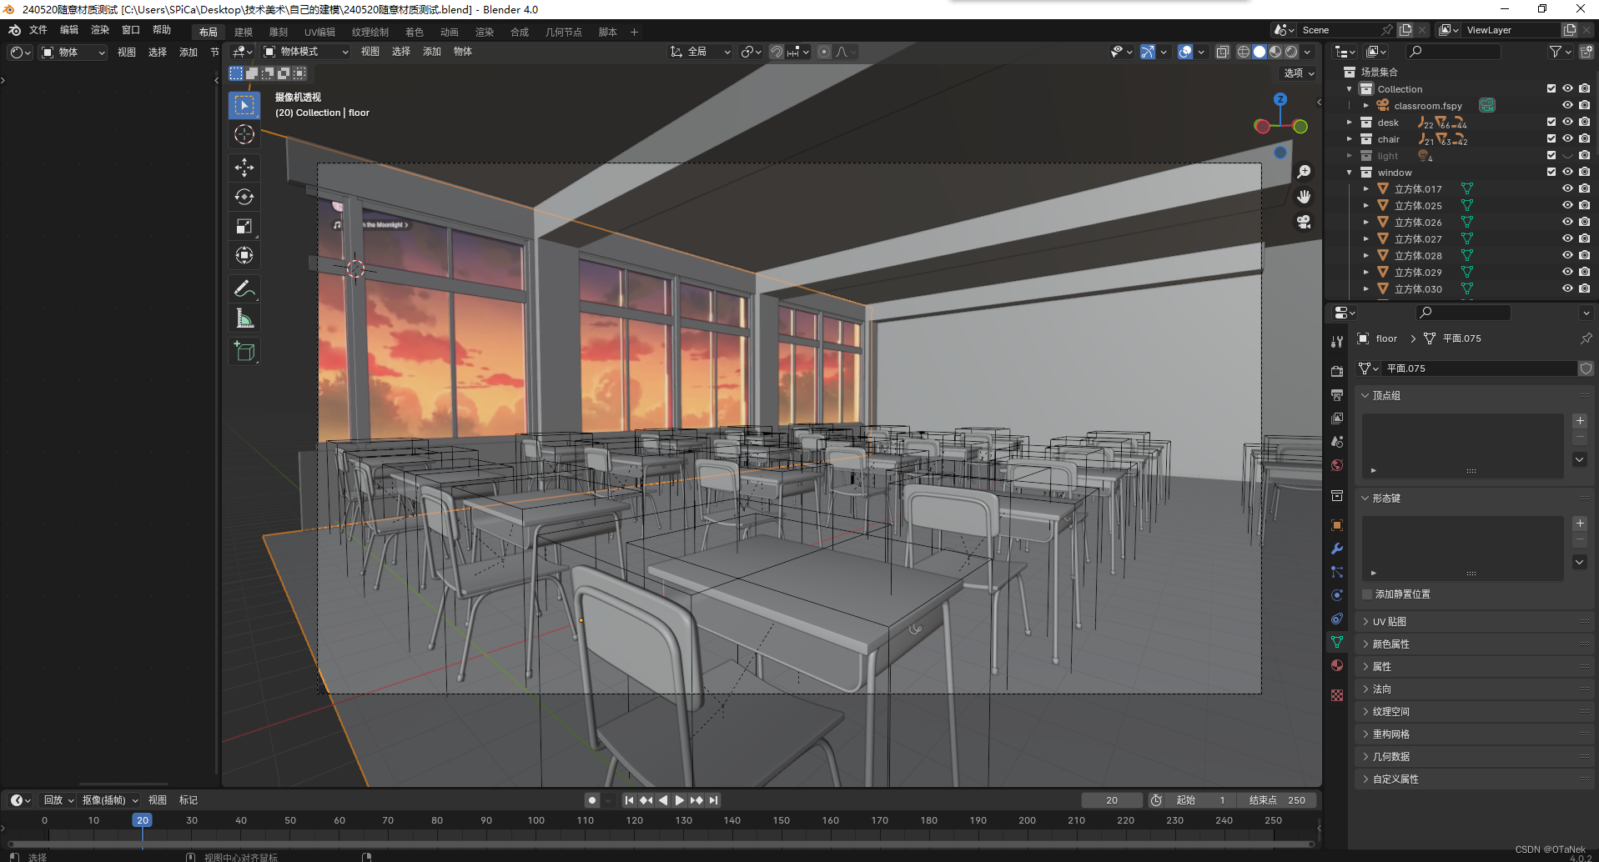
Task: Click the 结束点 250 end frame field
Action: 1277,800
